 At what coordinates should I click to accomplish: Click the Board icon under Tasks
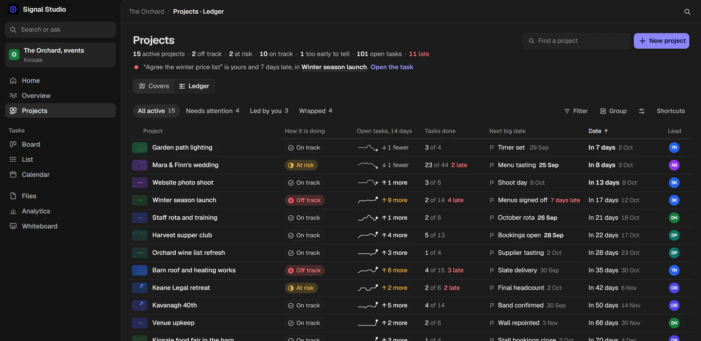point(13,145)
